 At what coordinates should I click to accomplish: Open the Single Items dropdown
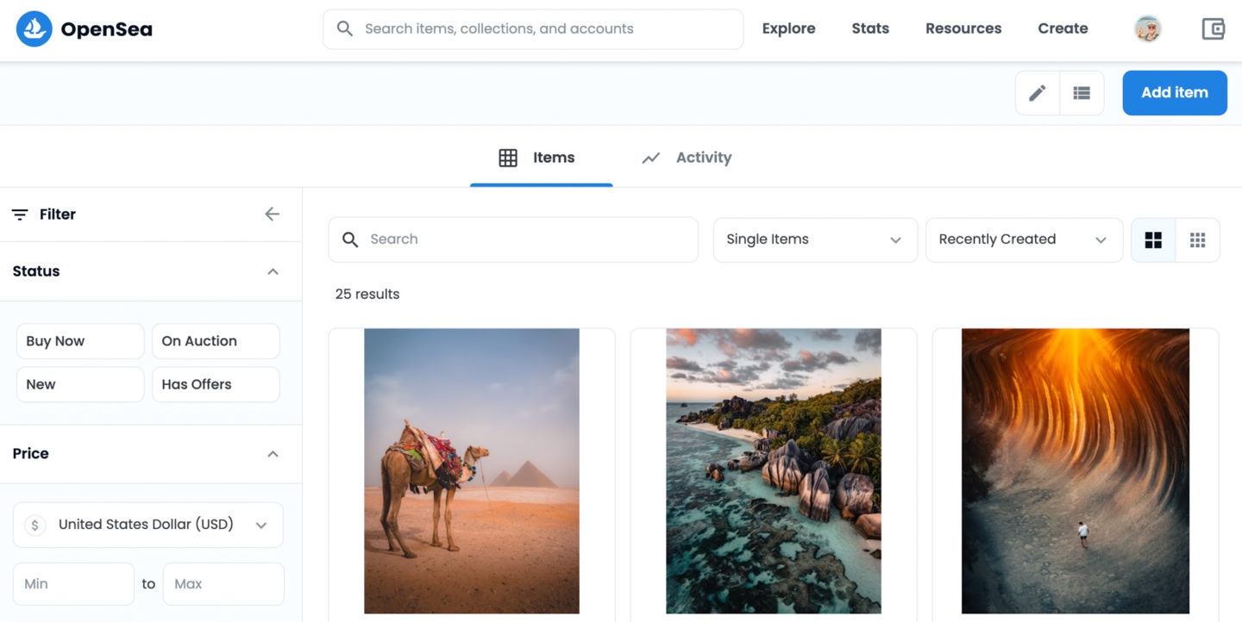[814, 239]
